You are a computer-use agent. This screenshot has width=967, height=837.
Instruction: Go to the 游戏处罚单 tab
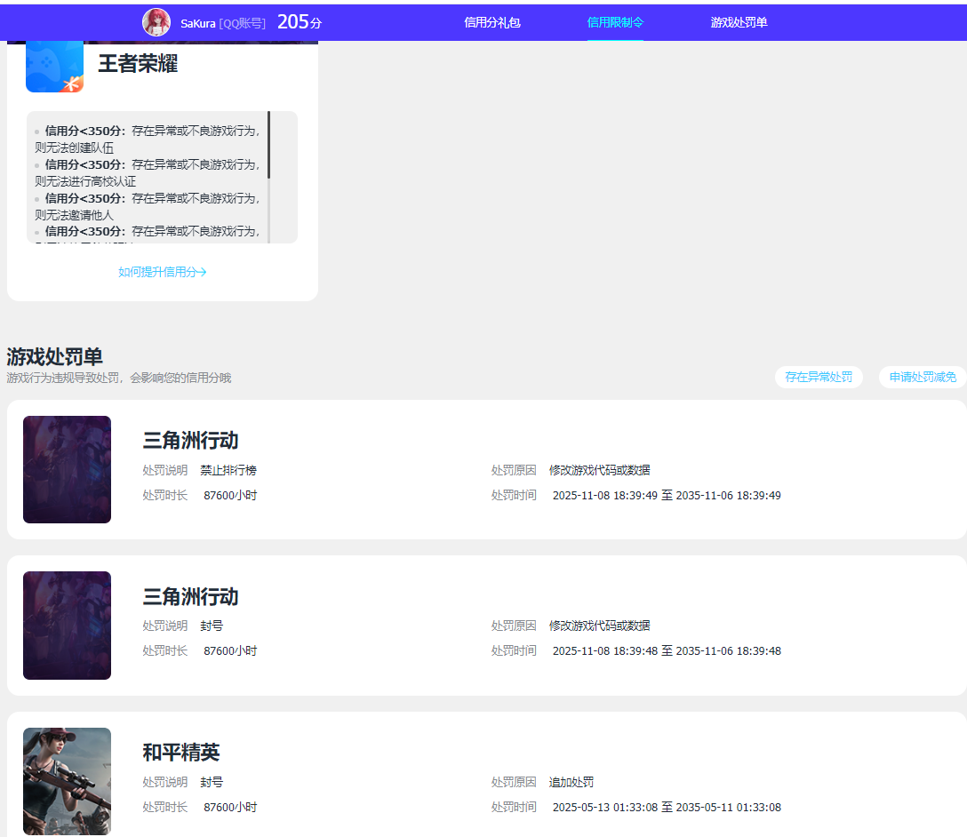pyautogui.click(x=739, y=22)
